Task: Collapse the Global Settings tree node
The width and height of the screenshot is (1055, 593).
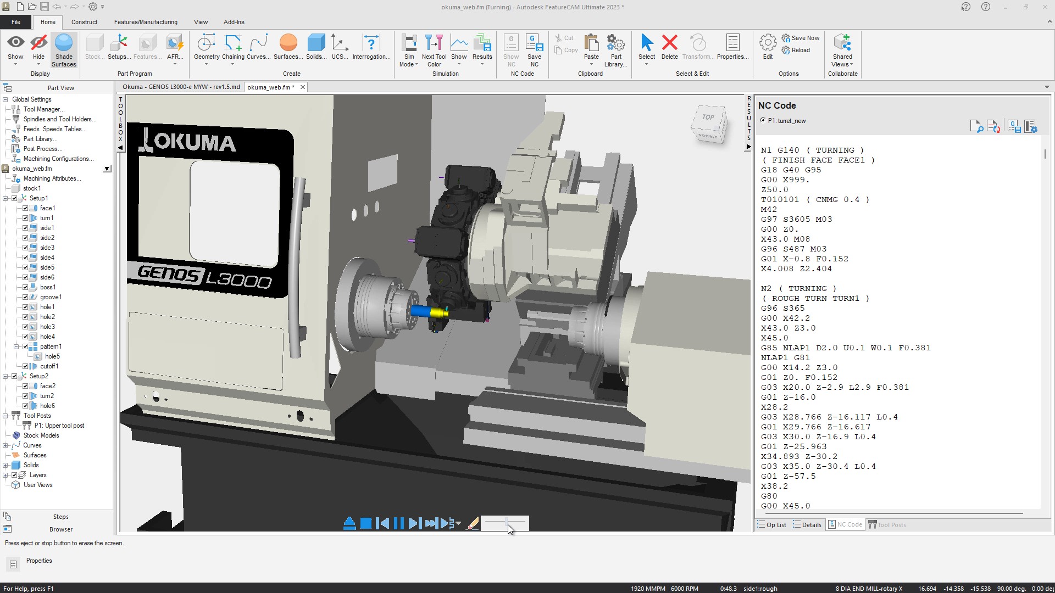Action: click(5, 99)
